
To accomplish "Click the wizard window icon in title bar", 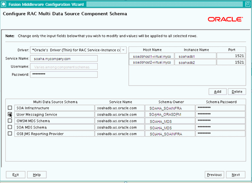I will pos(4,4).
